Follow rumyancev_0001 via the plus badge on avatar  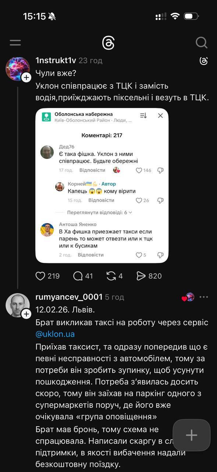26,314
